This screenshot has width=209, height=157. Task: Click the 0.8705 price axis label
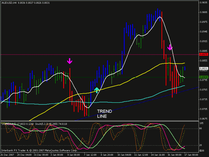tap(204, 109)
